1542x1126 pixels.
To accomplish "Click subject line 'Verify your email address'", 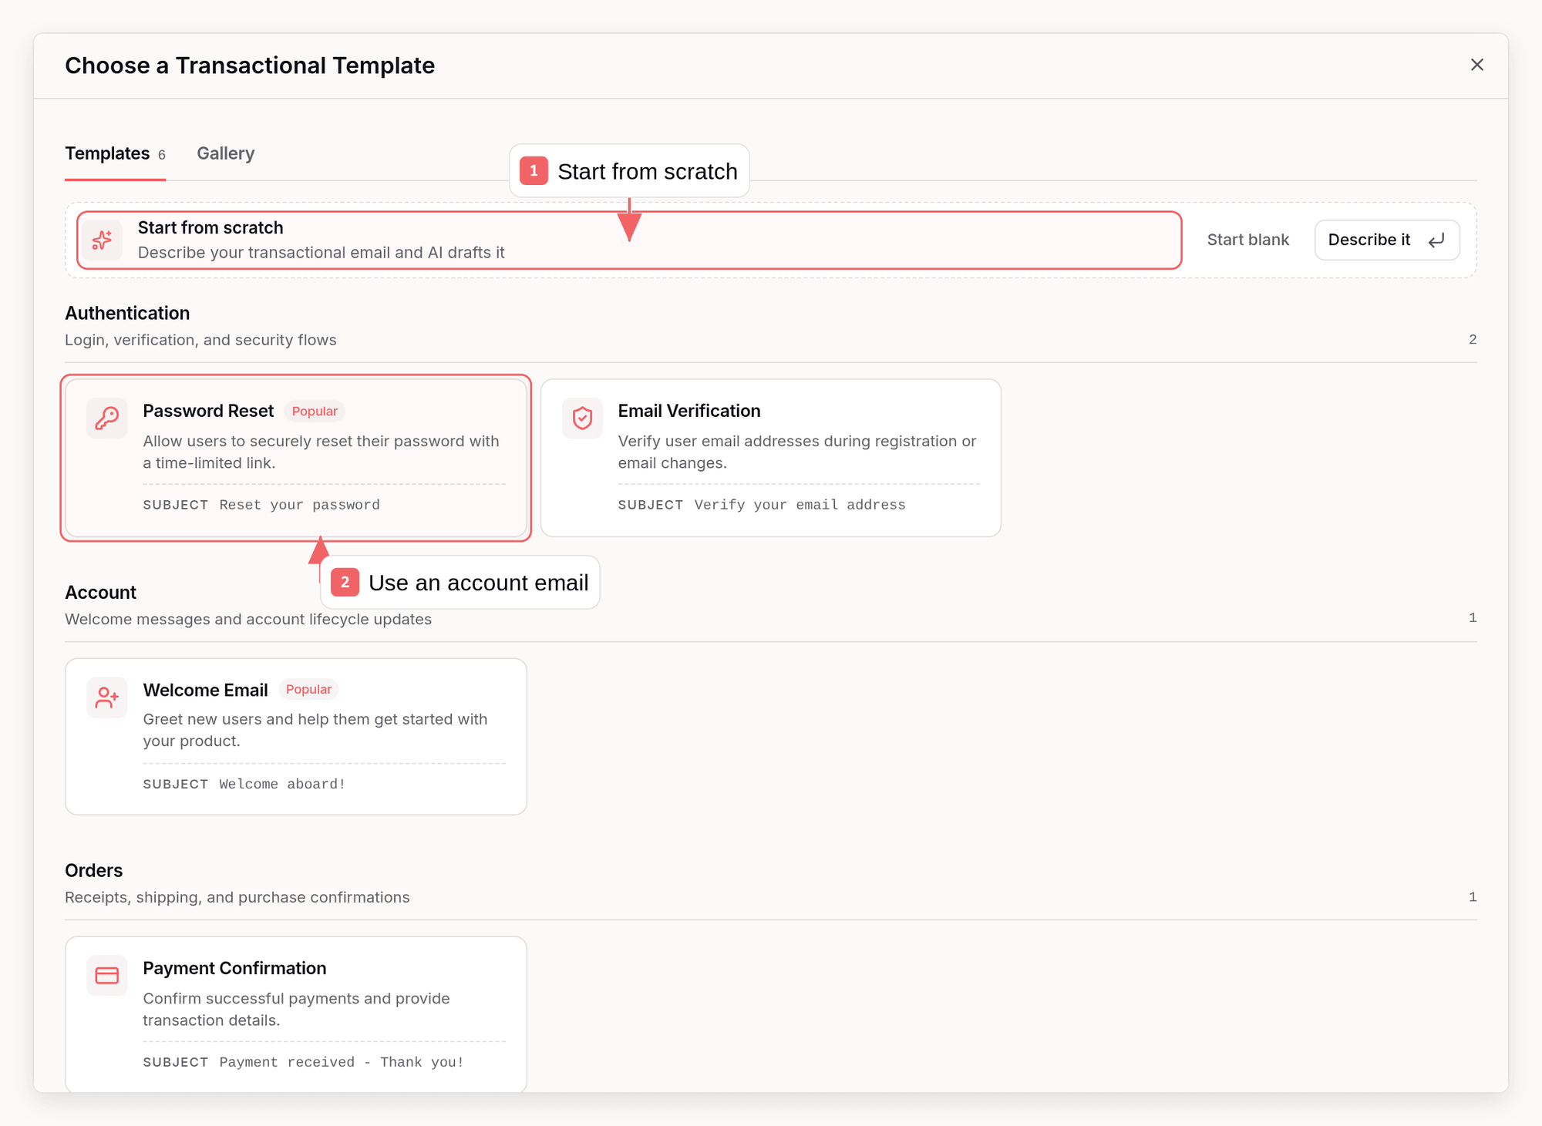I will pyautogui.click(x=800, y=505).
